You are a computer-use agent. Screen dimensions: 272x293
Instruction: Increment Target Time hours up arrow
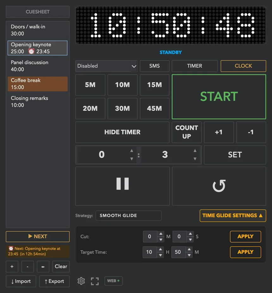(x=160, y=249)
